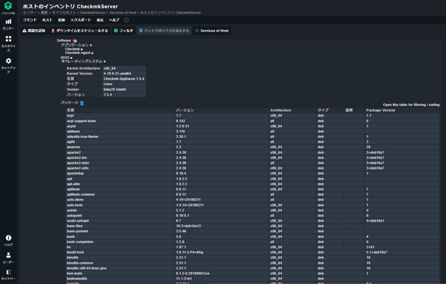This screenshot has width=446, height=284.
Task: Acknowledge problems button
Action: pos(34,31)
